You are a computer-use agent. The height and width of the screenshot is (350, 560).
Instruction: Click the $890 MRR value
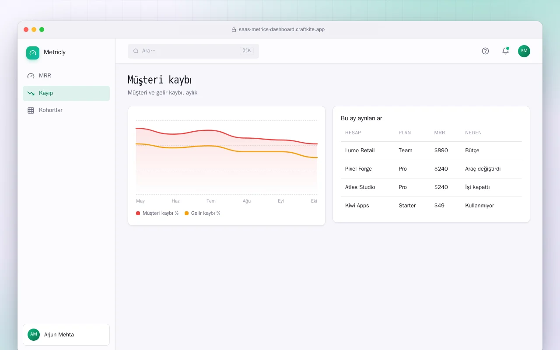[x=441, y=150]
